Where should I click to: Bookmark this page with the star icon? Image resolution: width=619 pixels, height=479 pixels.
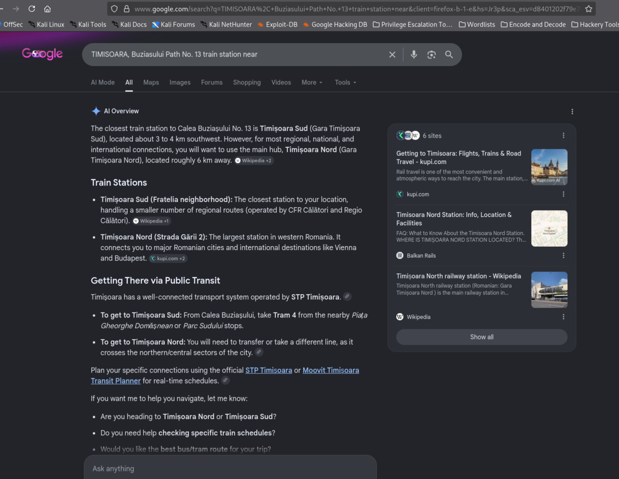(x=588, y=9)
